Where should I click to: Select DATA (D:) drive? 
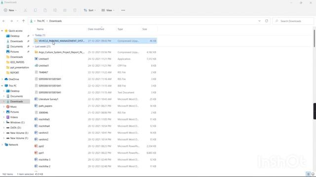pyautogui.click(x=15, y=128)
